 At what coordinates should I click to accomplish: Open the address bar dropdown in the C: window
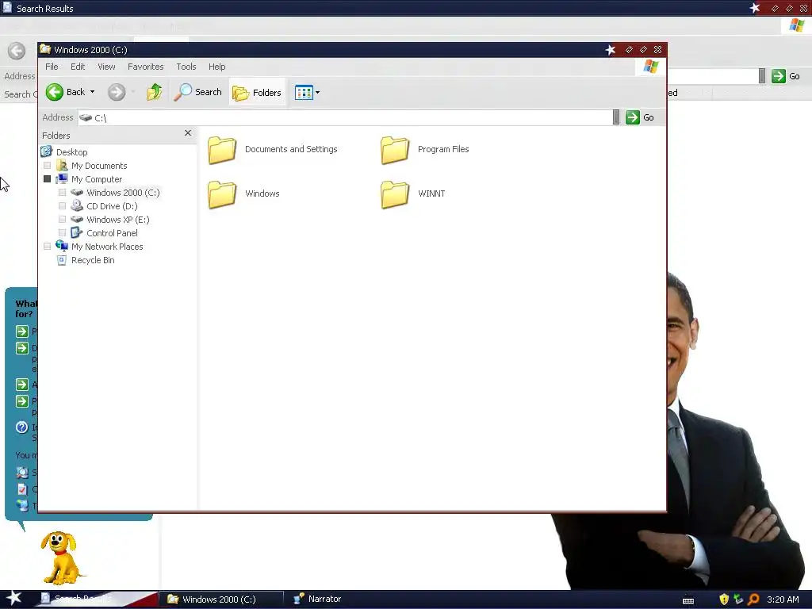615,117
